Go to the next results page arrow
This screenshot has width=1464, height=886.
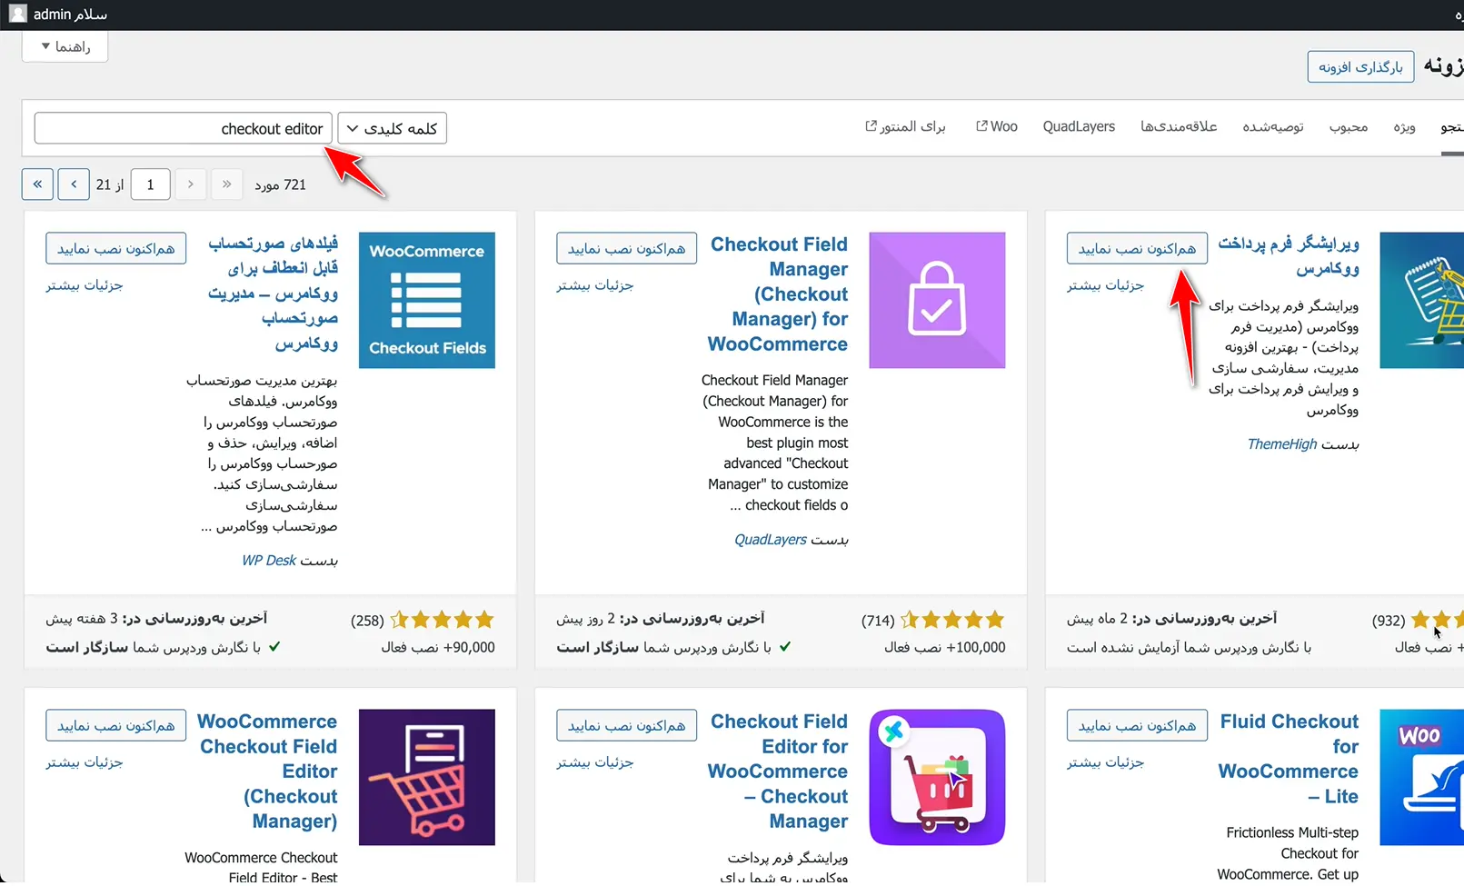[x=74, y=184]
